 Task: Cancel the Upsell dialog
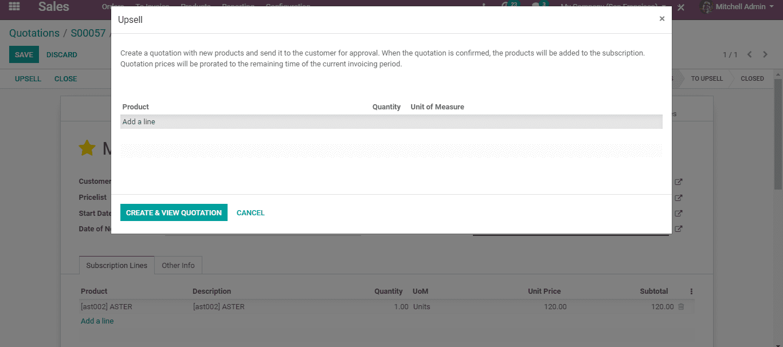(250, 212)
